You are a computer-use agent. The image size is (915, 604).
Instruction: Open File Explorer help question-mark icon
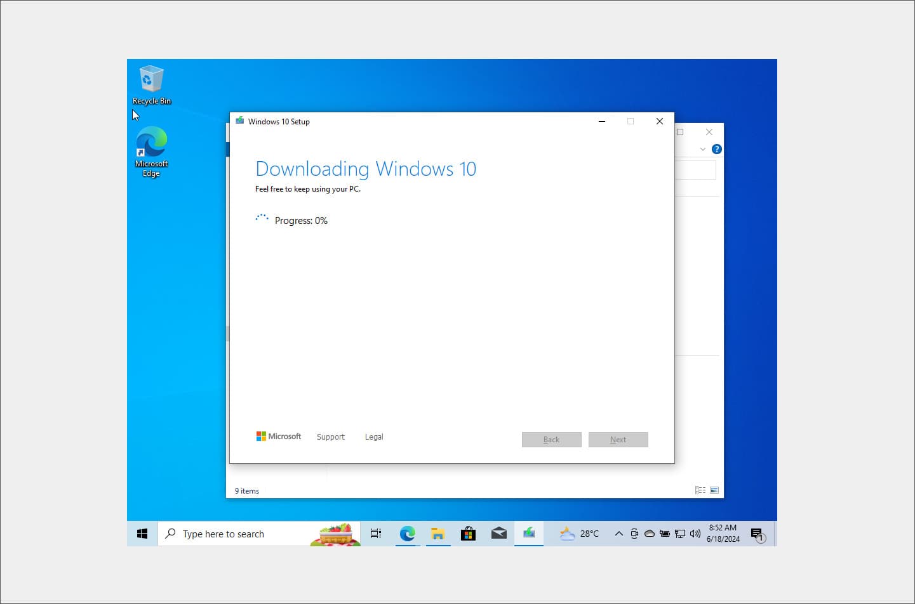click(716, 149)
